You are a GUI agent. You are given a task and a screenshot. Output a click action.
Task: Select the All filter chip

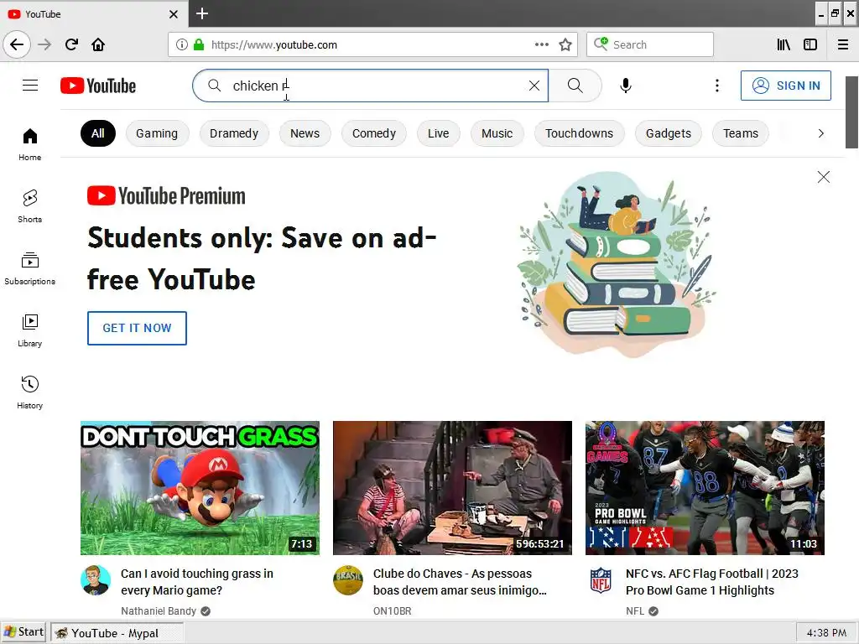tap(98, 133)
